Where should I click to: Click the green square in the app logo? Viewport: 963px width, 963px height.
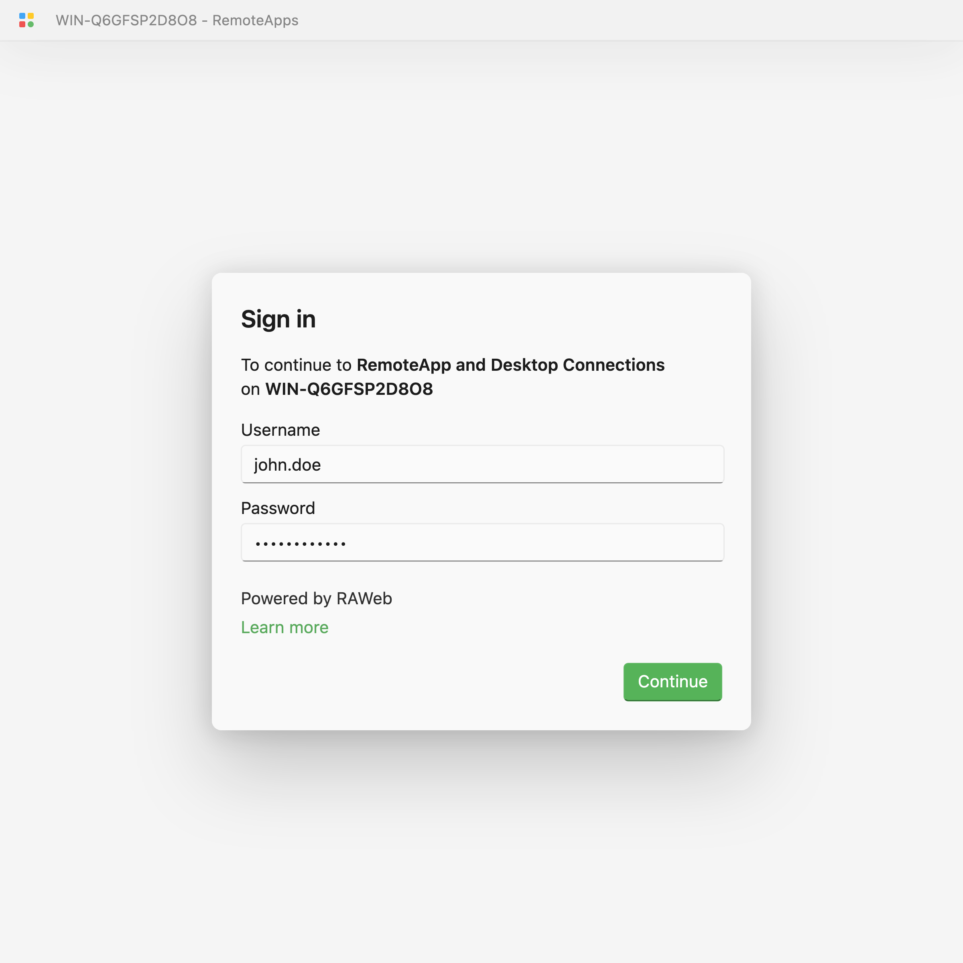(x=31, y=24)
